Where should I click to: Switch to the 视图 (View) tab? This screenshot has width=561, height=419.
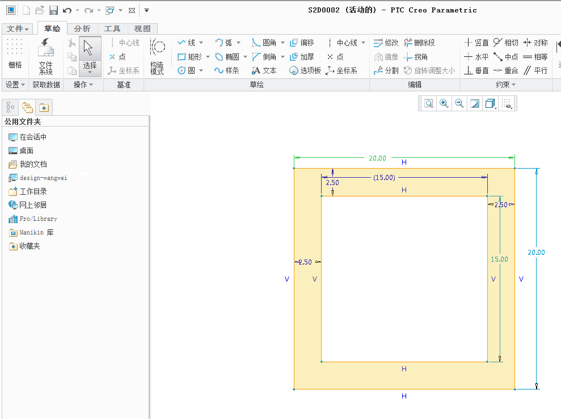point(142,28)
